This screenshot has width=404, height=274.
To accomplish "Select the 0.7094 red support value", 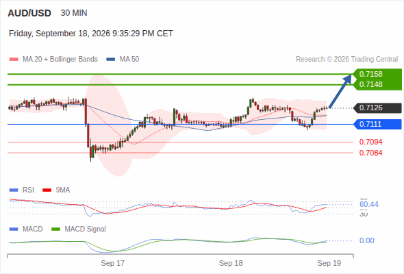I will pos(370,142).
